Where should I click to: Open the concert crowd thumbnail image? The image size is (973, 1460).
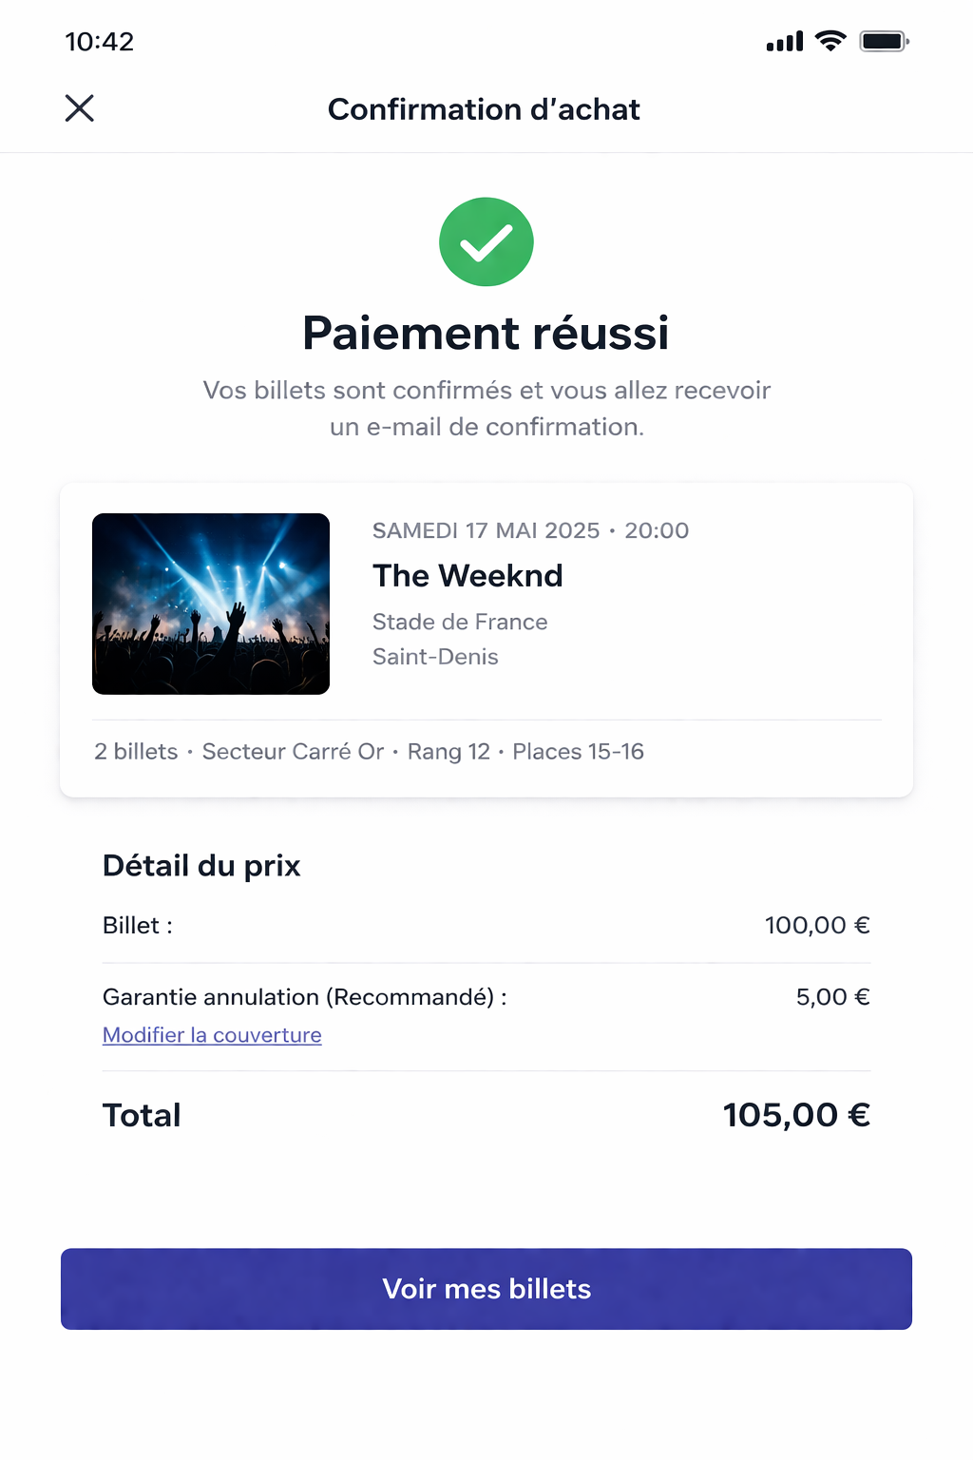pyautogui.click(x=211, y=604)
